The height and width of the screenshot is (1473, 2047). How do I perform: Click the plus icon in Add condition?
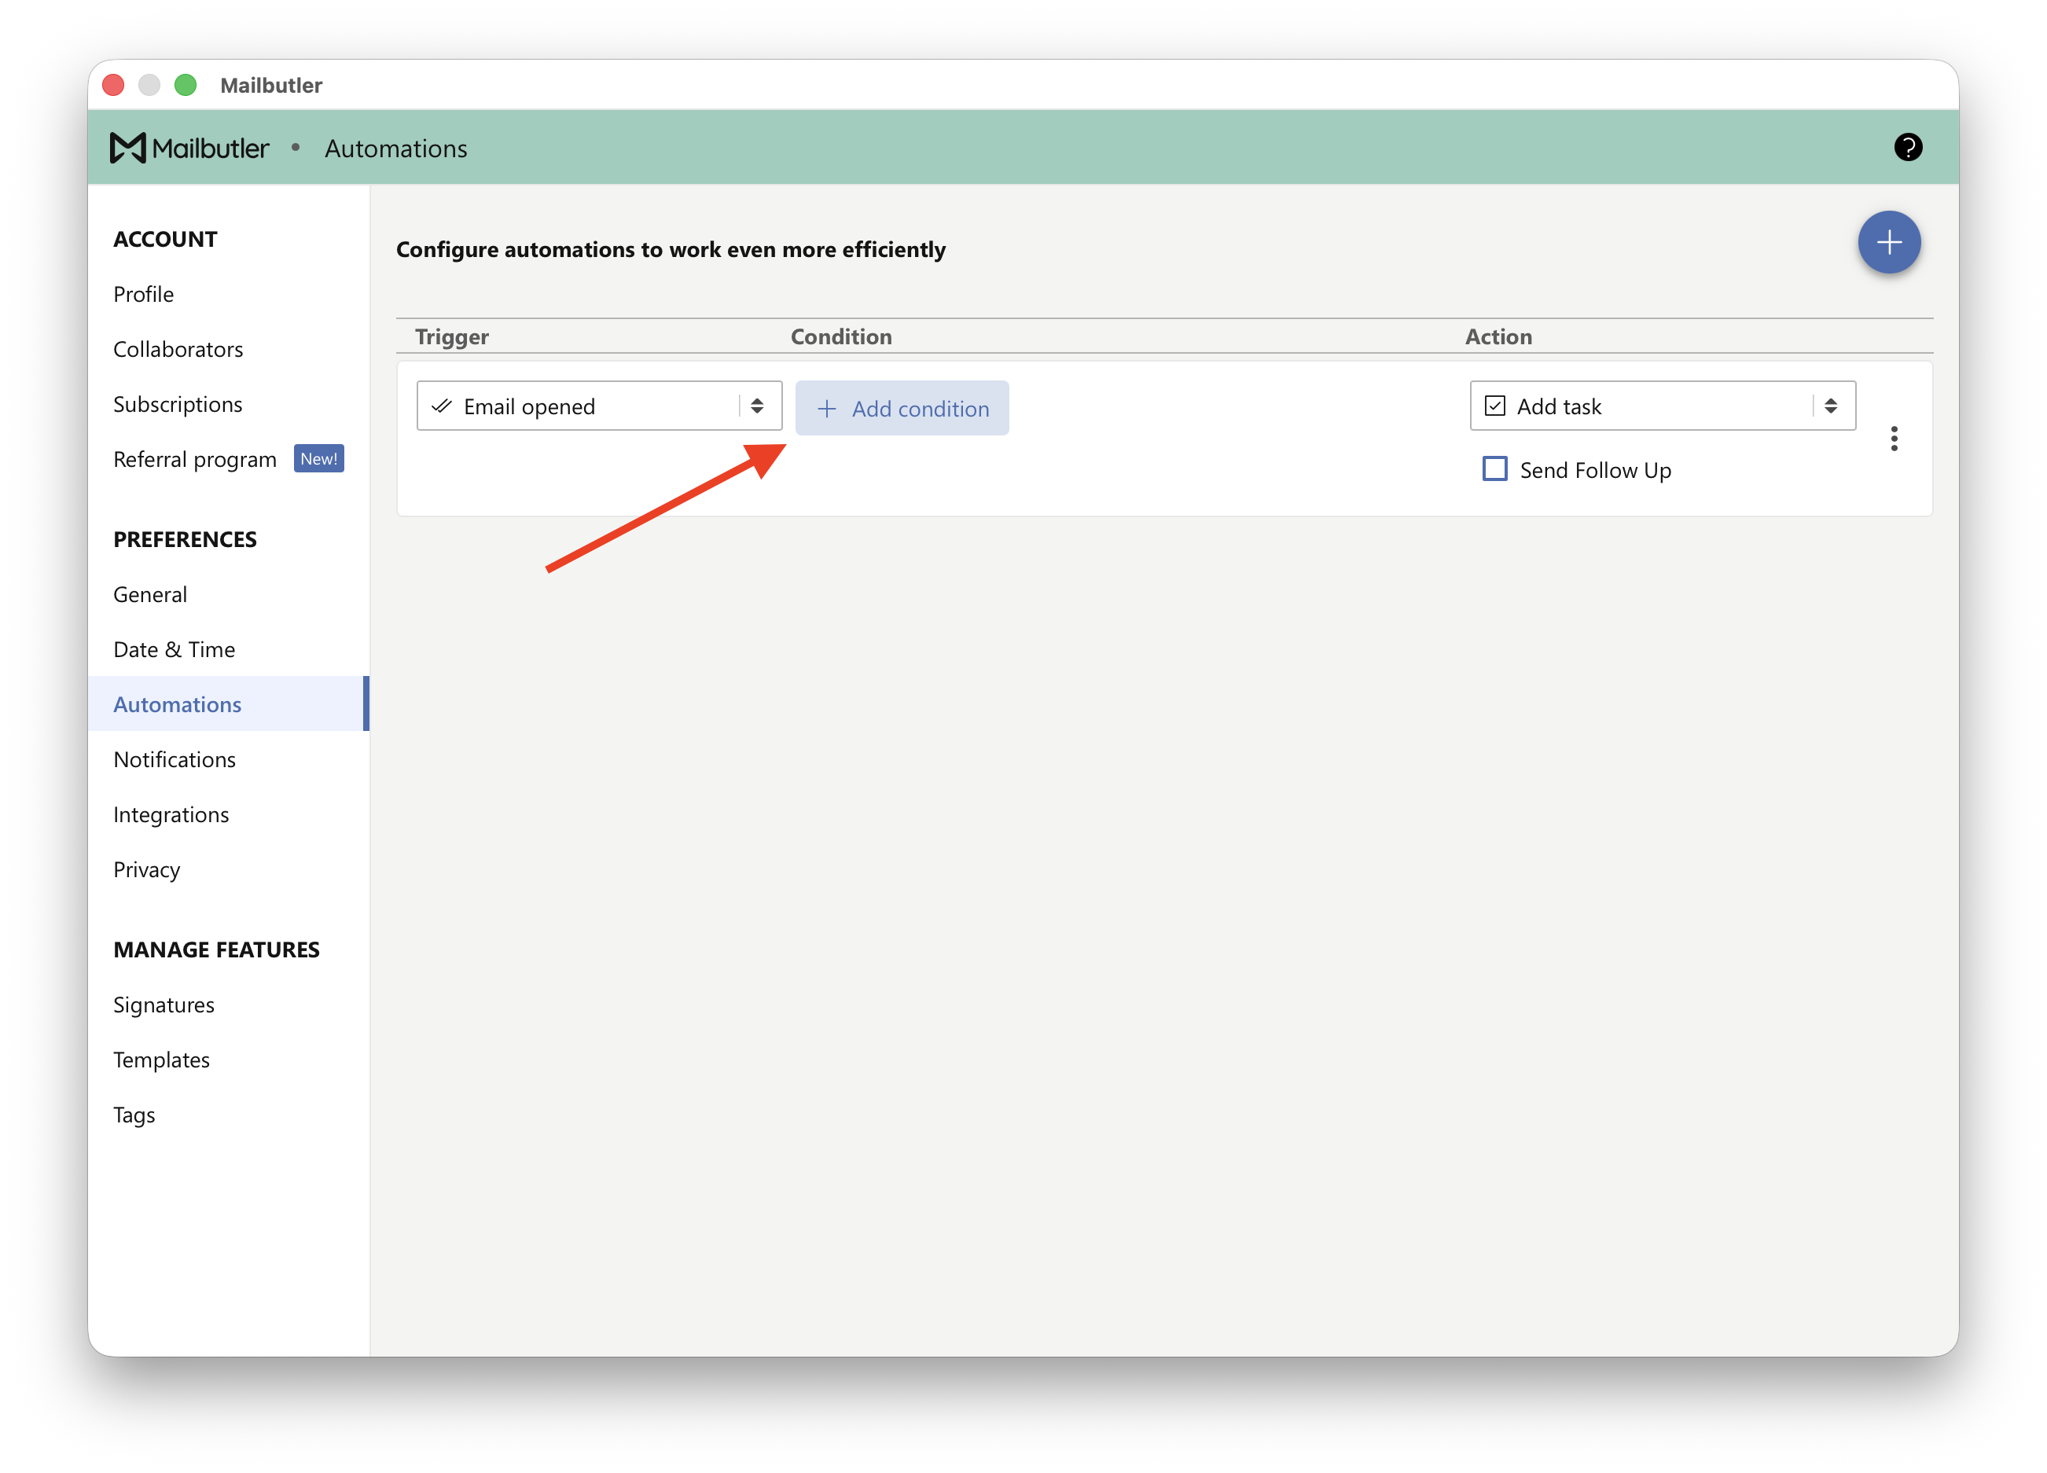[x=826, y=409]
